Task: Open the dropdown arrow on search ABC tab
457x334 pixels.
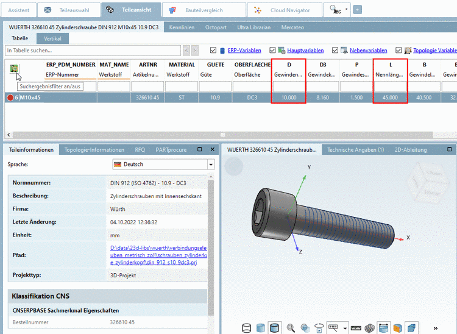Action: pyautogui.click(x=347, y=9)
